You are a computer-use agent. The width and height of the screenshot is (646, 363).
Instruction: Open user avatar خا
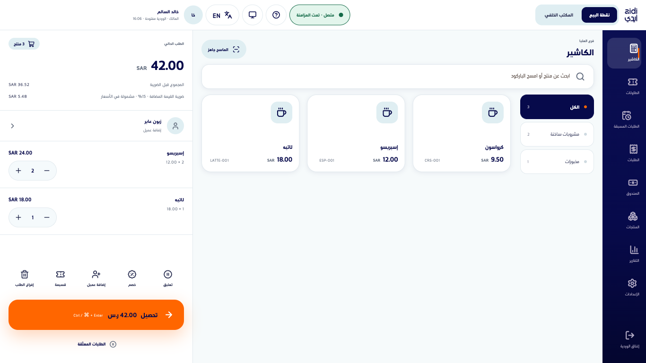(193, 15)
